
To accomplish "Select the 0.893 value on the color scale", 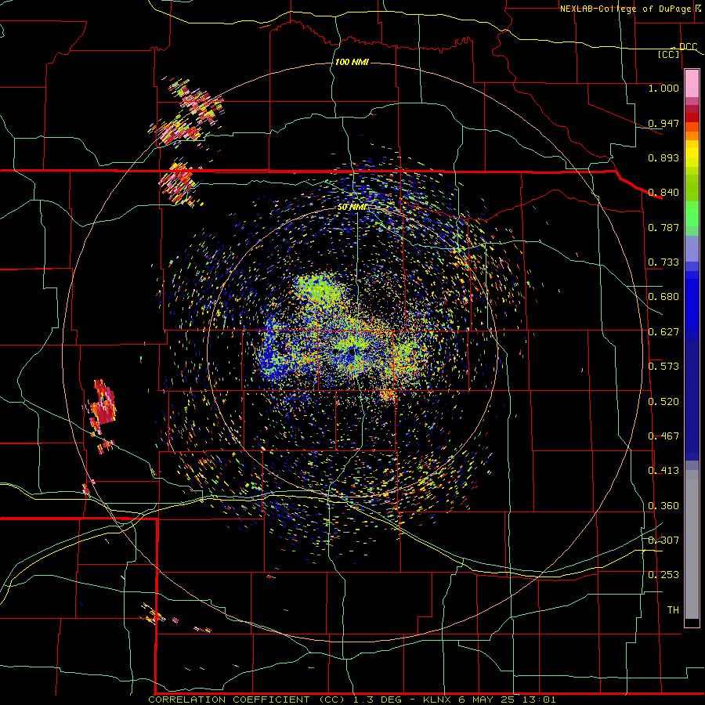I will point(663,157).
